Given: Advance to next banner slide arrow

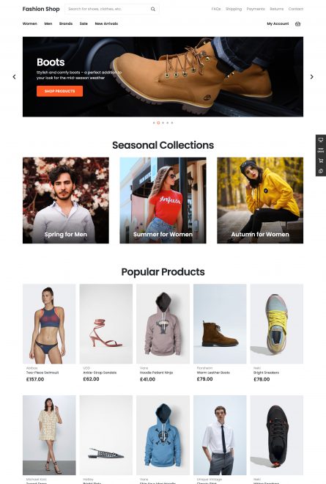Looking at the screenshot, I should click(x=312, y=77).
